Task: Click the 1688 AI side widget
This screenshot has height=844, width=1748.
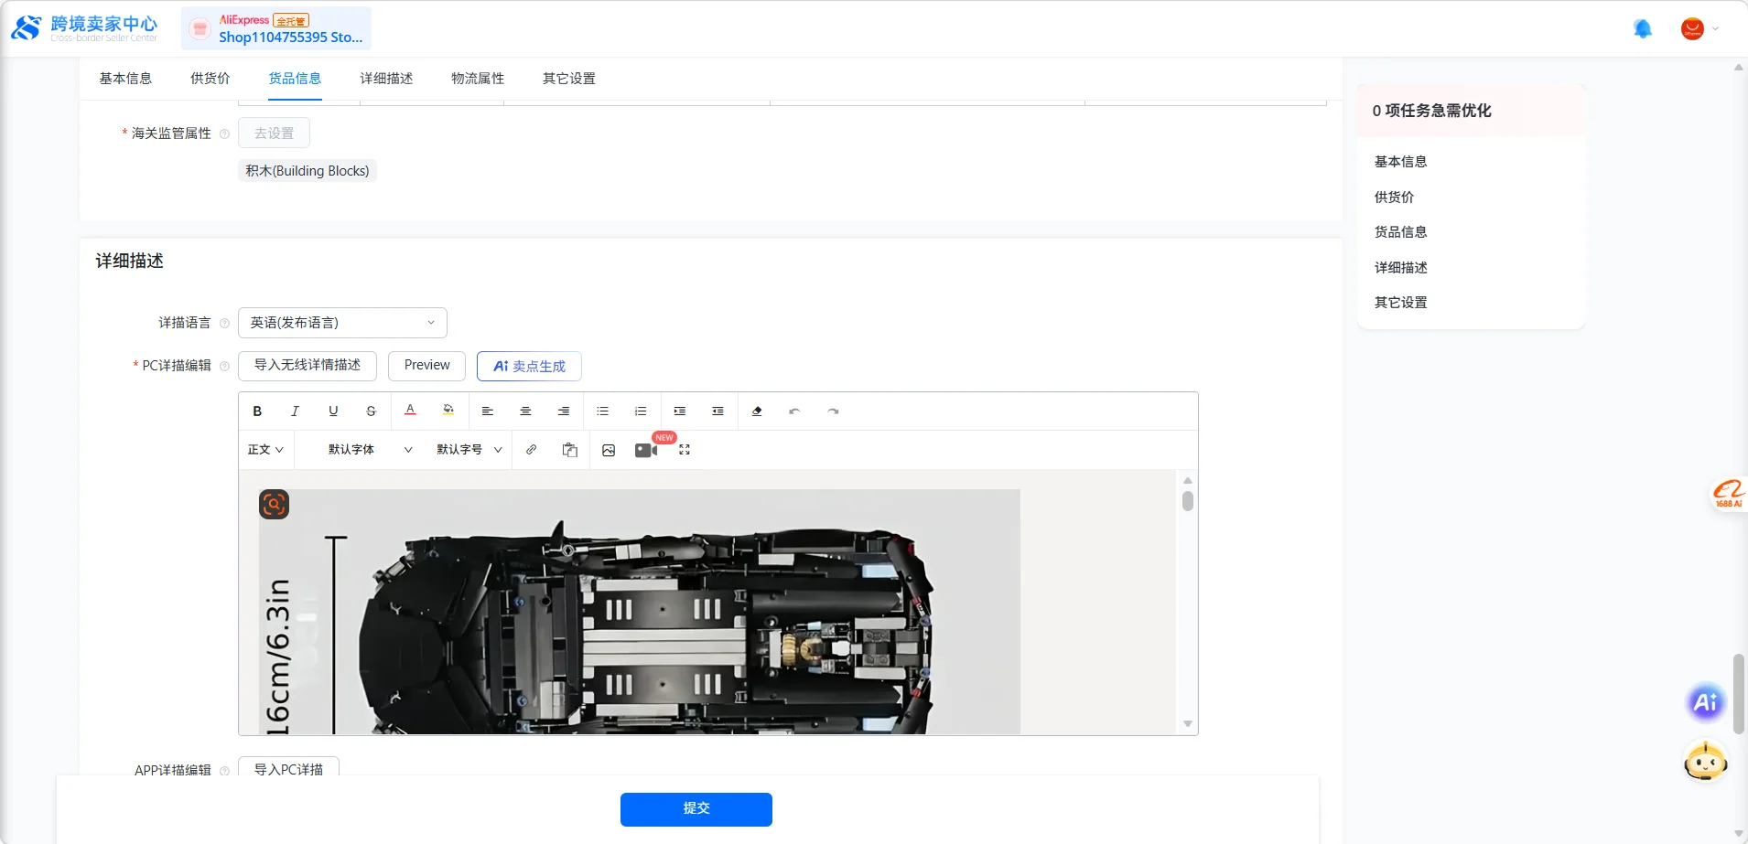Action: tap(1728, 494)
